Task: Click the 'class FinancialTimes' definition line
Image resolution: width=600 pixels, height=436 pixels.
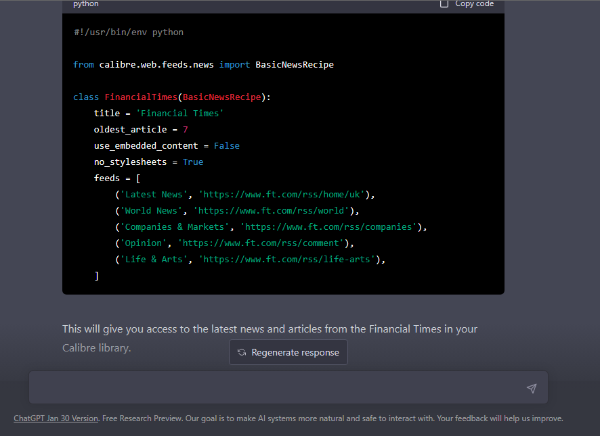Action: click(x=172, y=97)
